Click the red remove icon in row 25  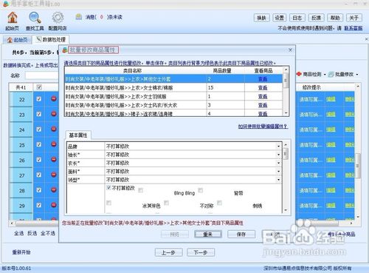click(54, 144)
